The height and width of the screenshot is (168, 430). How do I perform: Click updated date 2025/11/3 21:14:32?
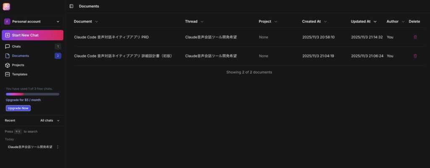click(367, 37)
